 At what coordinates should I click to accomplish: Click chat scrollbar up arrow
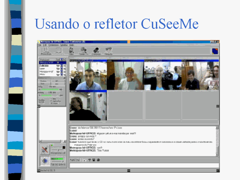coord(217,128)
